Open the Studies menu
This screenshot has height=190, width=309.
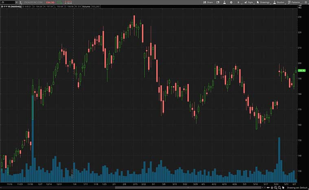pyautogui.click(x=278, y=2)
